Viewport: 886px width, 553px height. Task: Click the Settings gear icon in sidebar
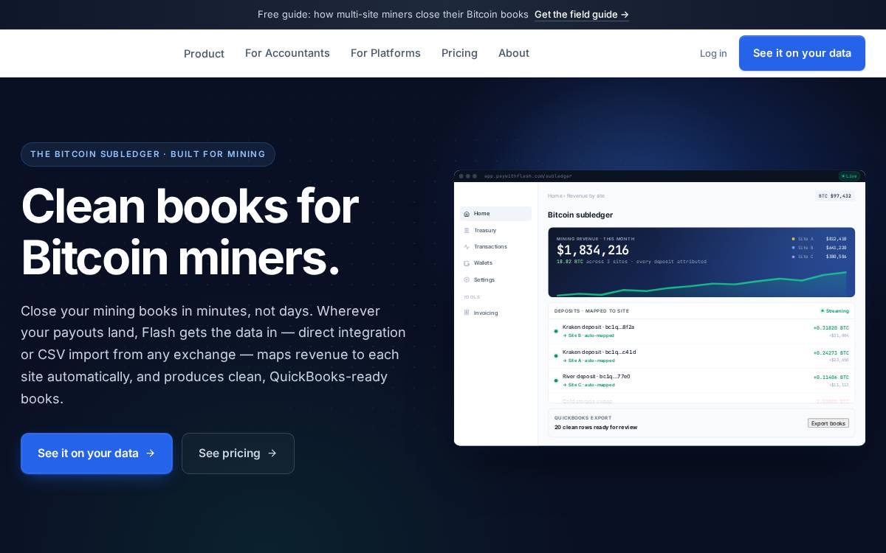(x=467, y=280)
